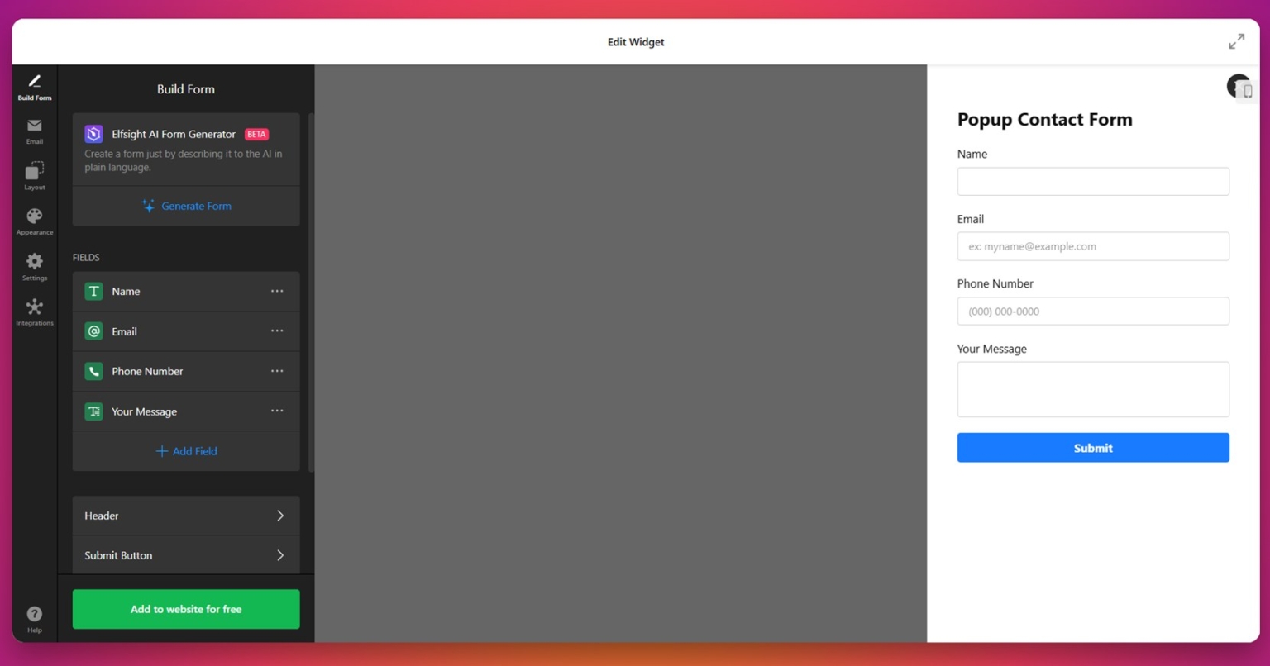Click Add Field to insert new field
This screenshot has height=666, width=1270.
pyautogui.click(x=185, y=451)
